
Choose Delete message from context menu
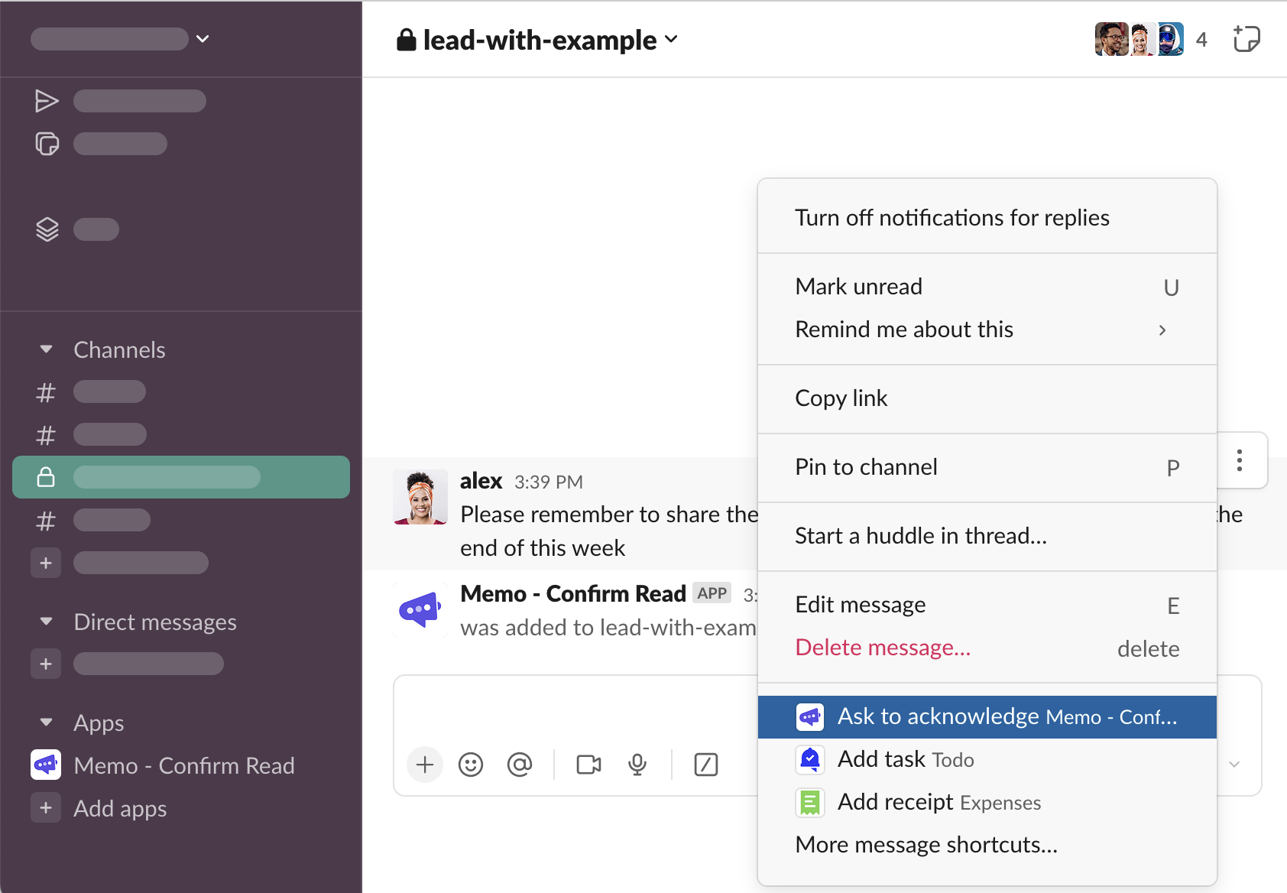point(883,648)
